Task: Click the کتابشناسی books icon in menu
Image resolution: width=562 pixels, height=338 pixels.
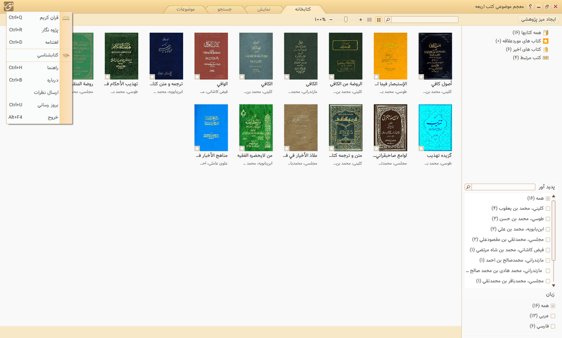Action: (66, 55)
